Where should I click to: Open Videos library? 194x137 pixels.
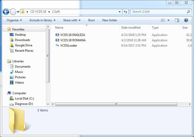(19, 83)
